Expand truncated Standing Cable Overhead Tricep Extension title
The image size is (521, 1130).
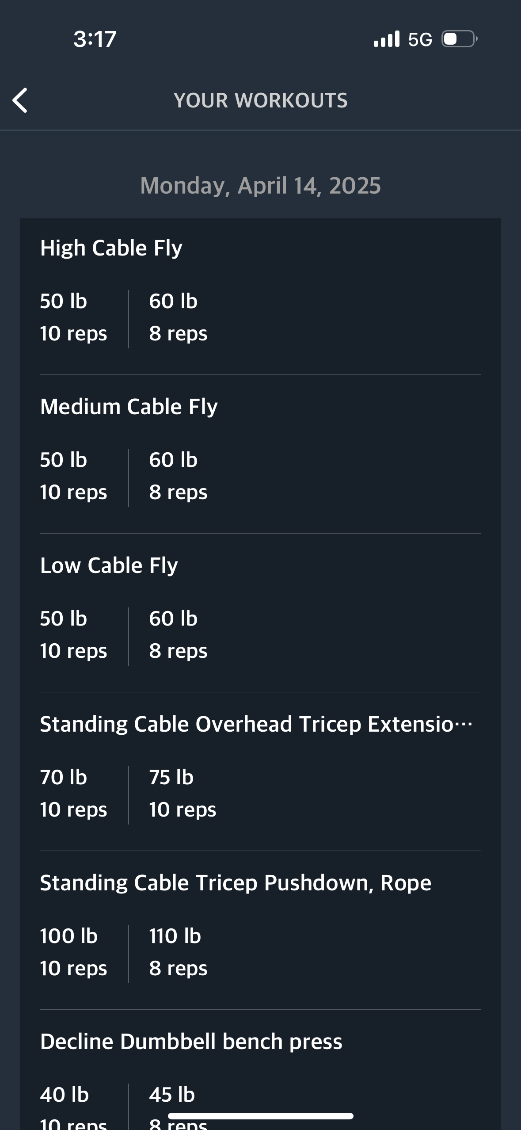coord(256,724)
